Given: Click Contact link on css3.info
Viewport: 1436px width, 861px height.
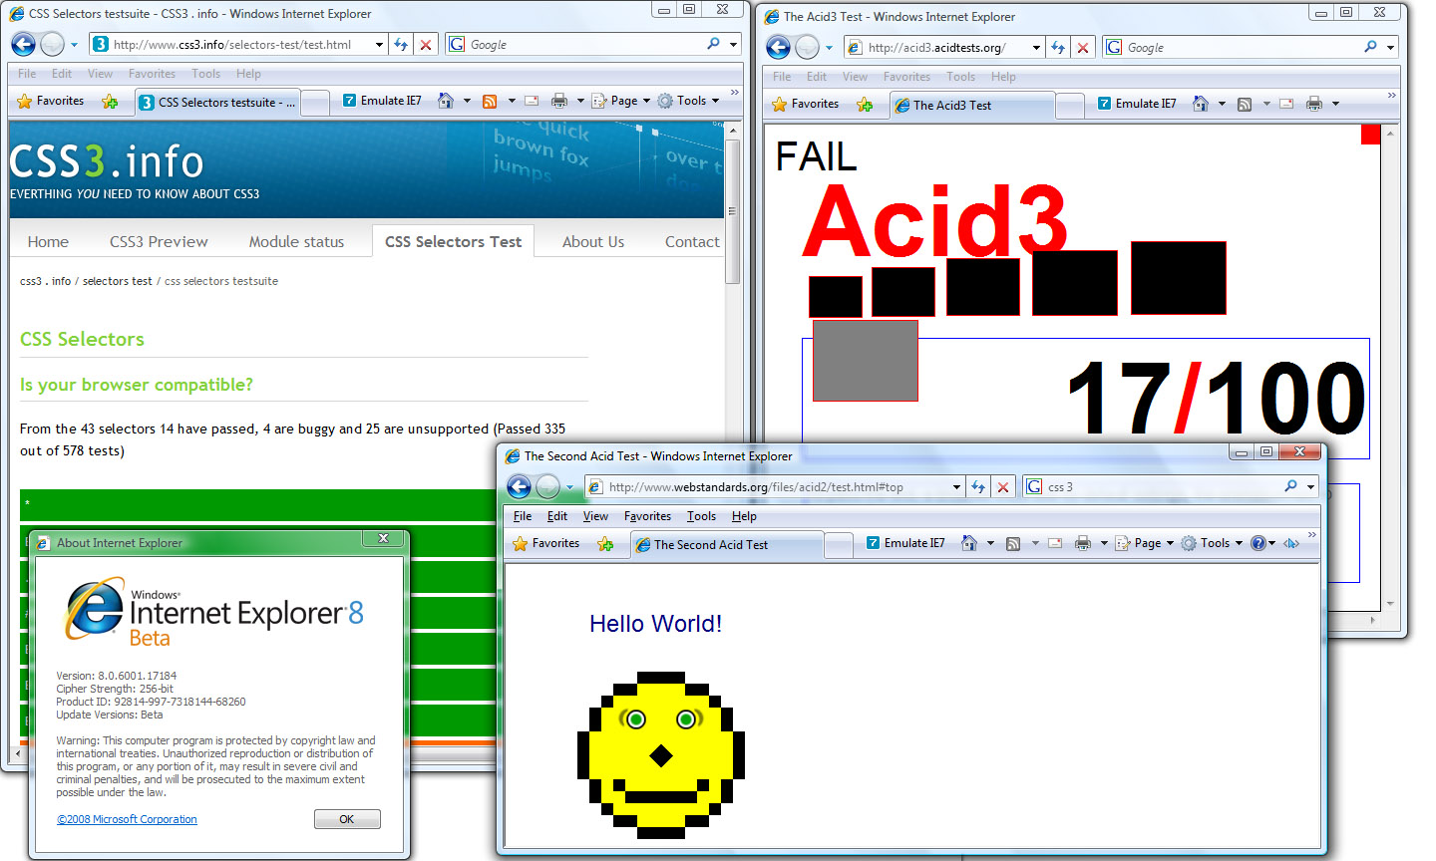Looking at the screenshot, I should point(692,241).
